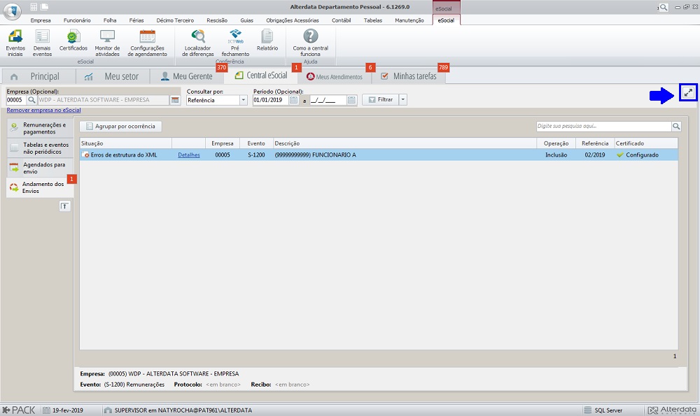This screenshot has height=416, width=700.
Task: Select the Central eSocial tab
Action: tap(261, 76)
